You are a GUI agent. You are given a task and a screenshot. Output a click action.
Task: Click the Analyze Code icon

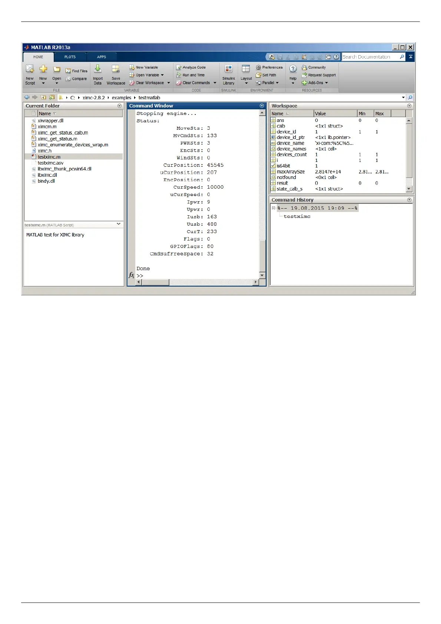[179, 67]
